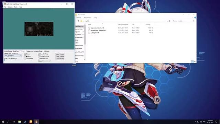220x124 pixels.
Task: Open taskbar clock and date
Action: click(210, 122)
